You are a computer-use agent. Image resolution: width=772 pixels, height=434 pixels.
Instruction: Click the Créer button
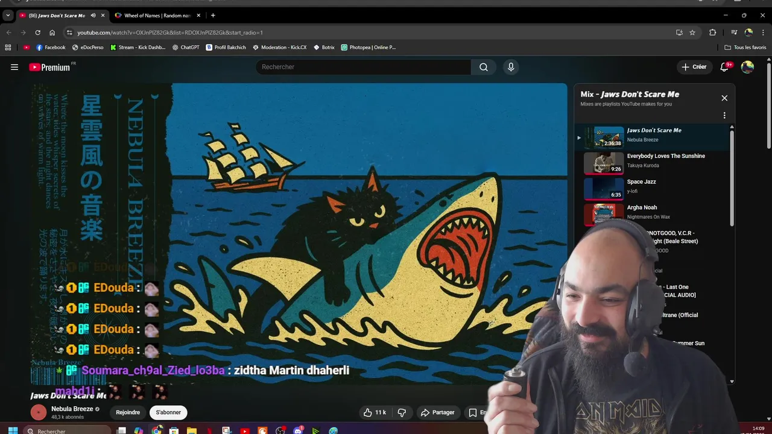coord(694,67)
